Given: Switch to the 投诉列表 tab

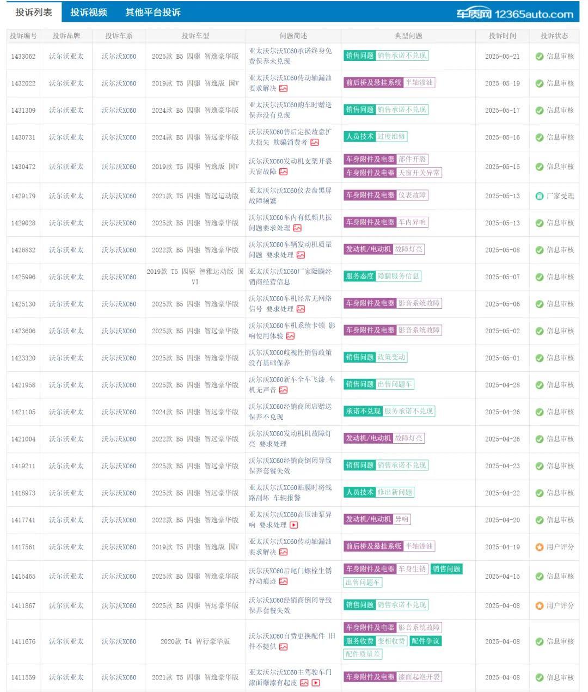Looking at the screenshot, I should [34, 12].
